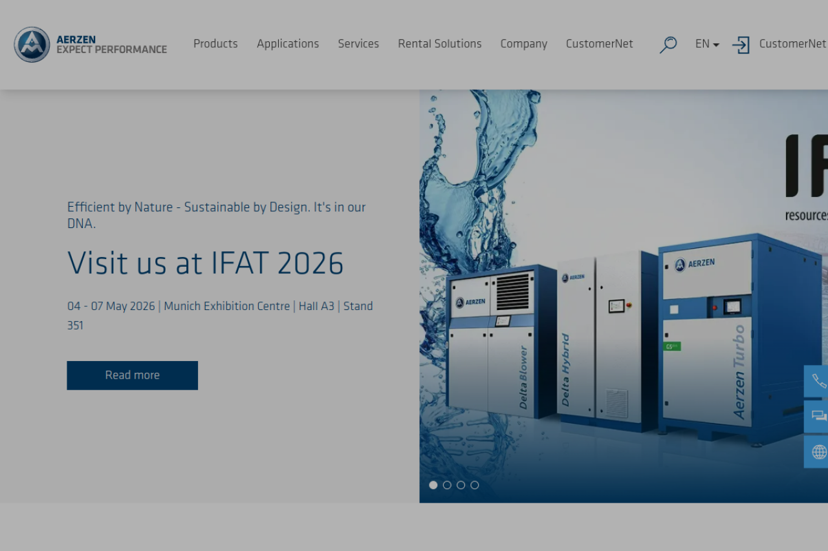This screenshot has height=551, width=828.
Task: Click the Visit us at IFAT 2026 headline
Action: [206, 264]
